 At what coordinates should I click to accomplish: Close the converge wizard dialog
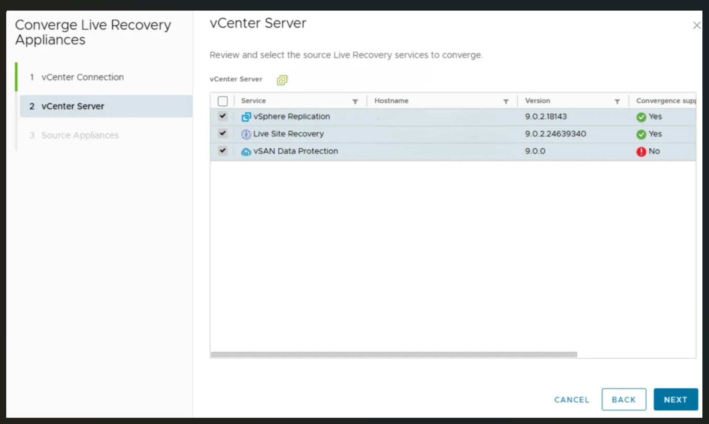click(697, 25)
